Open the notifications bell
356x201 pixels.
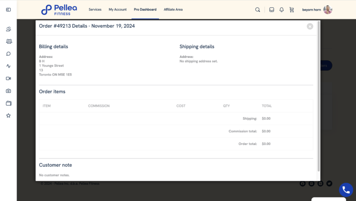click(281, 10)
